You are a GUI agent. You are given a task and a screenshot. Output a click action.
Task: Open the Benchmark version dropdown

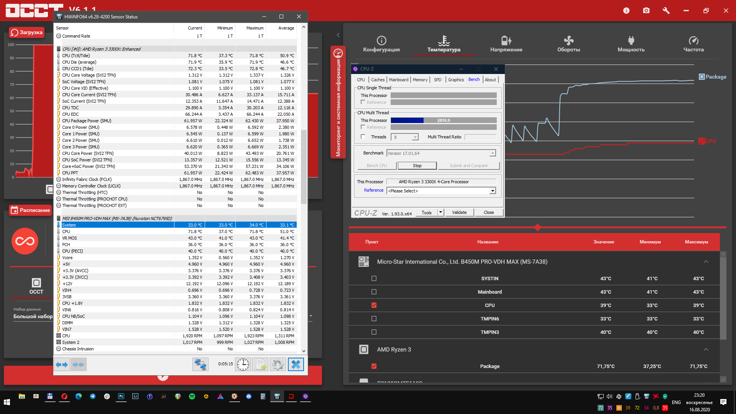493,153
